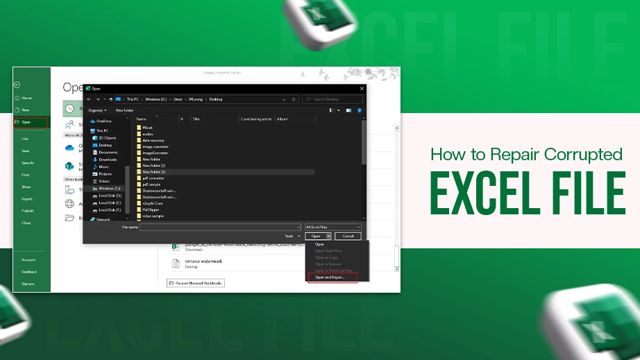Select Windows (C:) drive in tree
Image resolution: width=640 pixels, height=360 pixels.
[106, 189]
